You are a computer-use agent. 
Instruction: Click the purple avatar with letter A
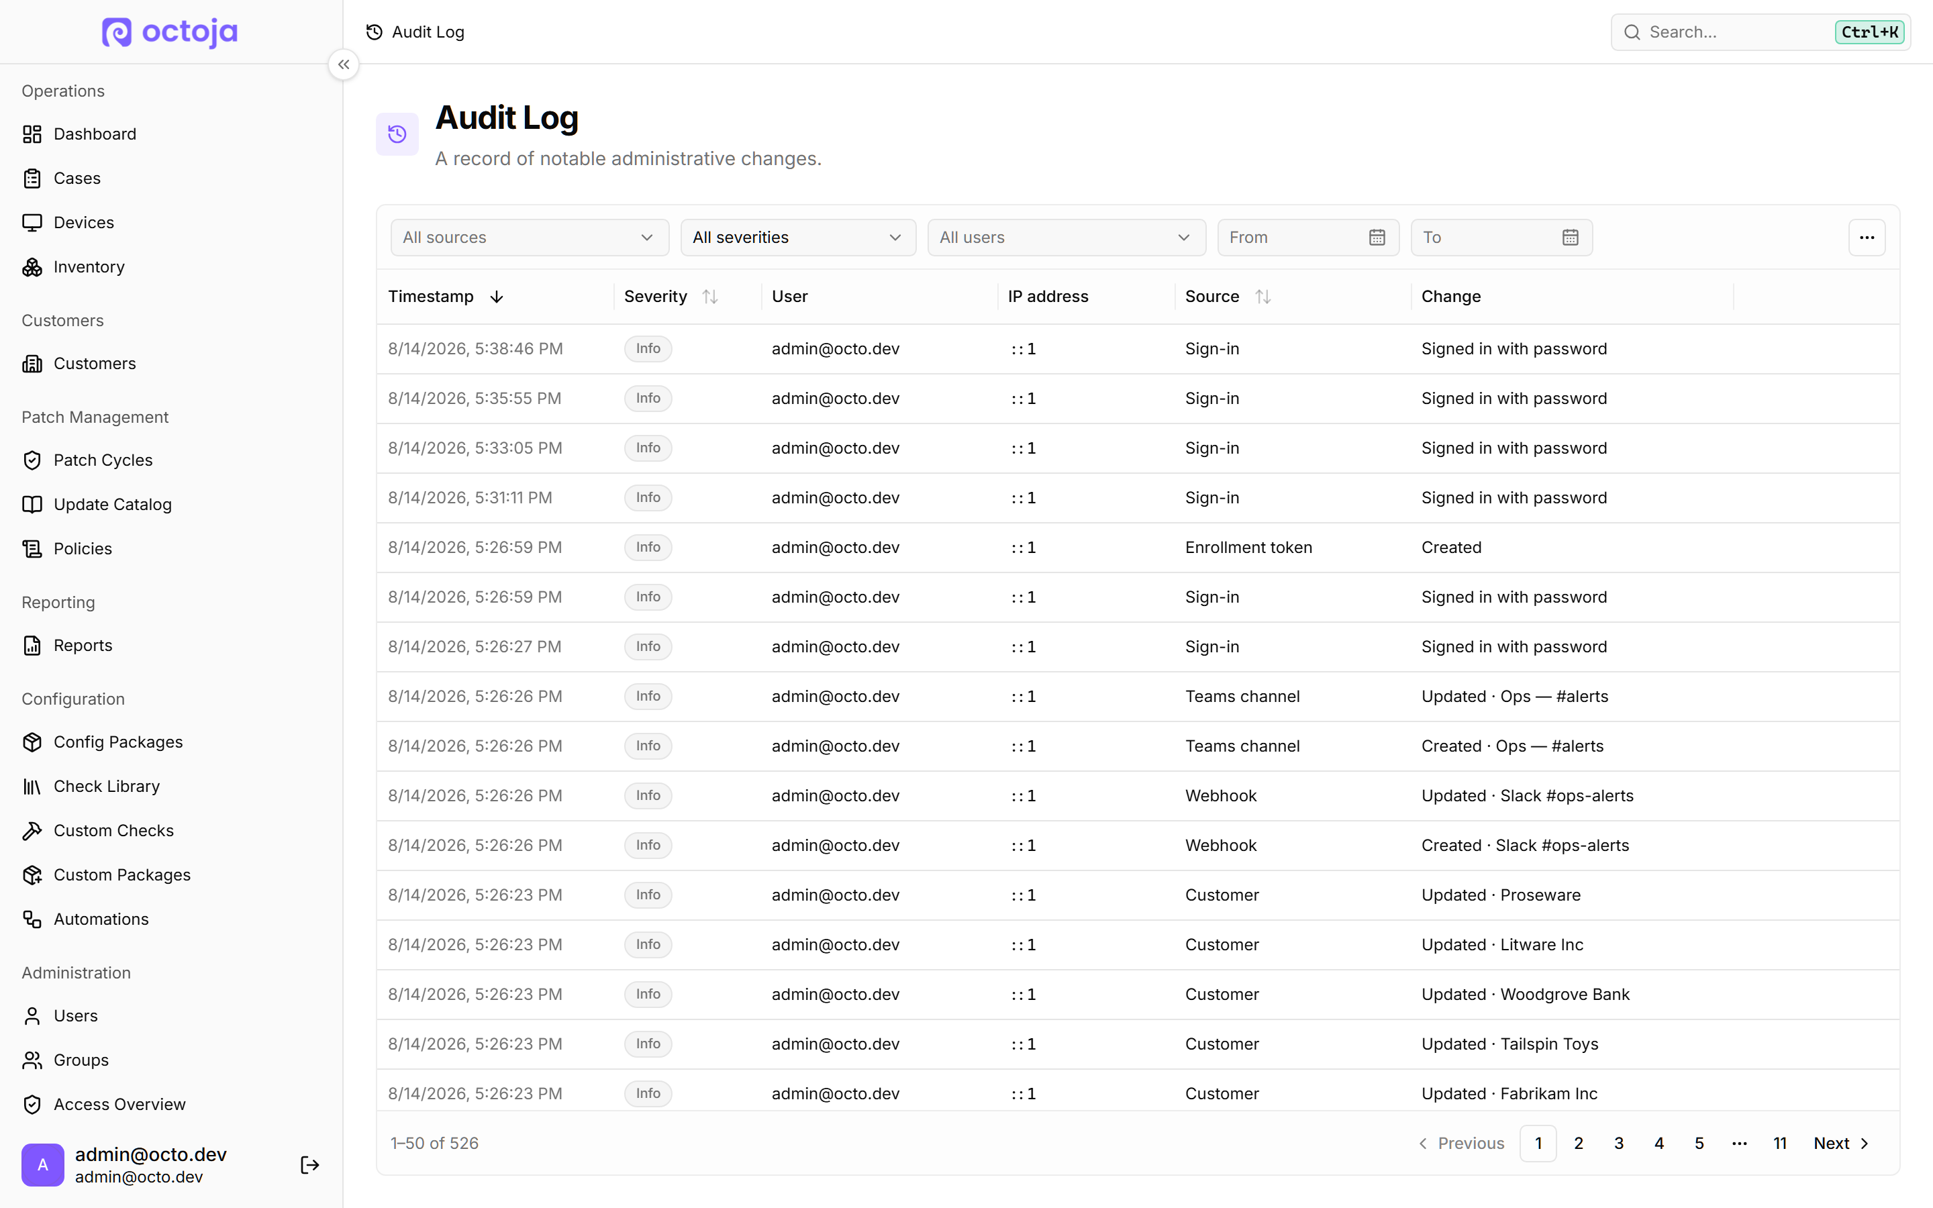(42, 1165)
